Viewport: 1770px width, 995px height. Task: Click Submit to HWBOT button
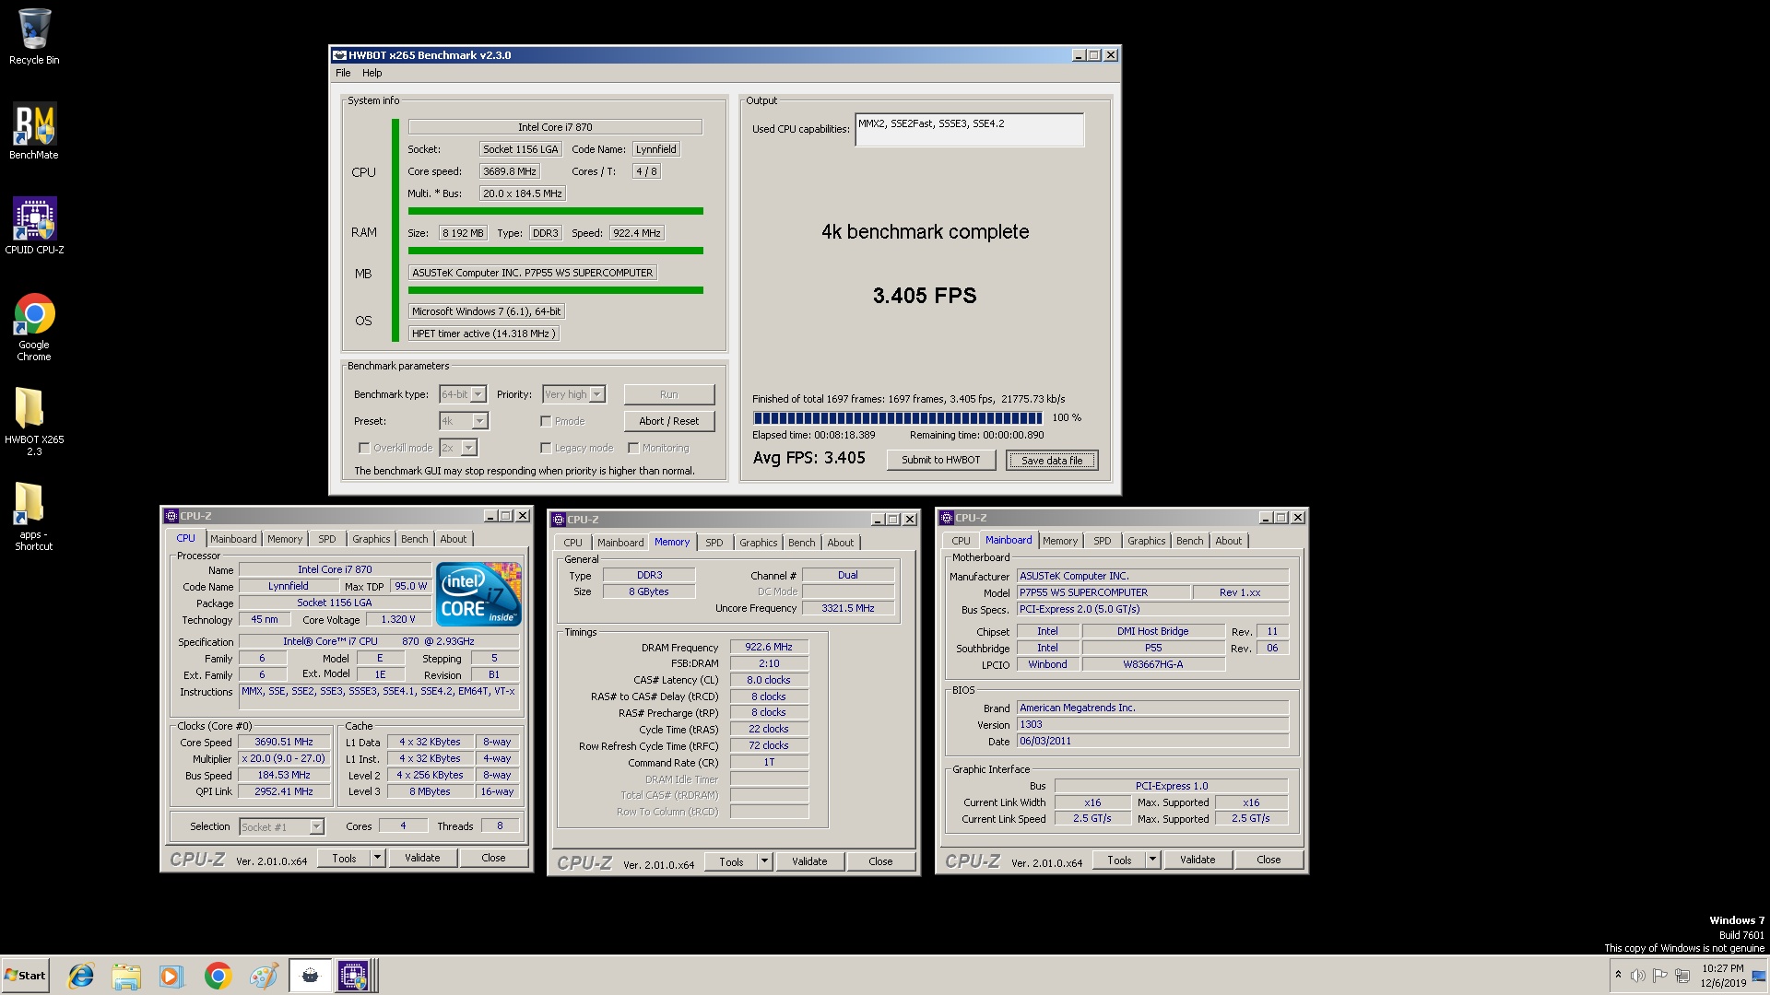tap(941, 460)
